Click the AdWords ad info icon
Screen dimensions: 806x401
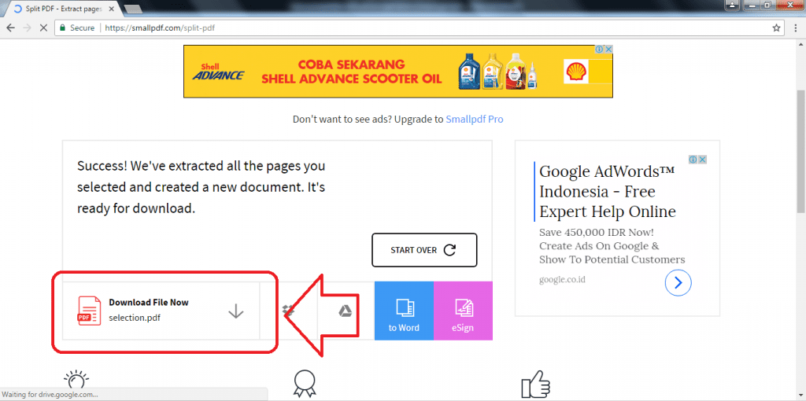[693, 160]
